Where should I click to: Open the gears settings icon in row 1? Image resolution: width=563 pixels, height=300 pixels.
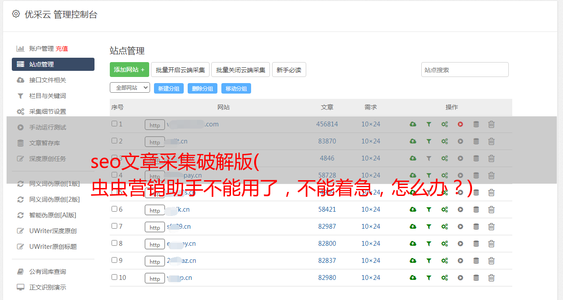click(x=444, y=124)
